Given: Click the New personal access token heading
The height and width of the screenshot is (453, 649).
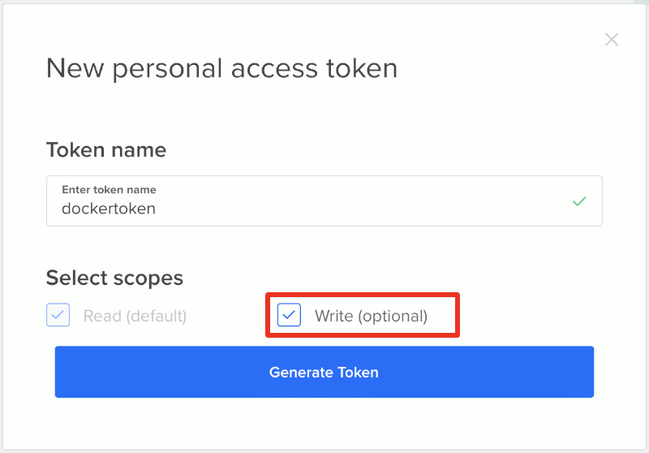Looking at the screenshot, I should click(221, 68).
